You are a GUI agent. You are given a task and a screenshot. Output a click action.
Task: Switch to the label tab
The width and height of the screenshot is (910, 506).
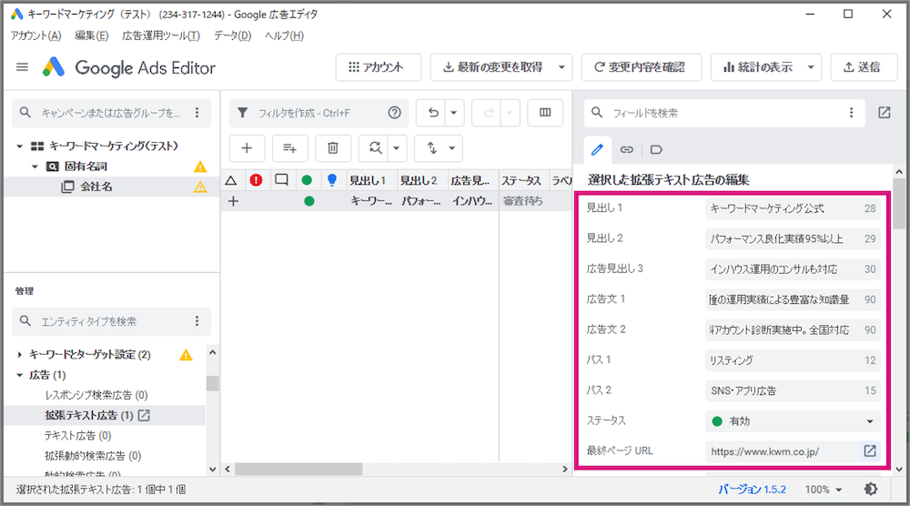(x=656, y=150)
